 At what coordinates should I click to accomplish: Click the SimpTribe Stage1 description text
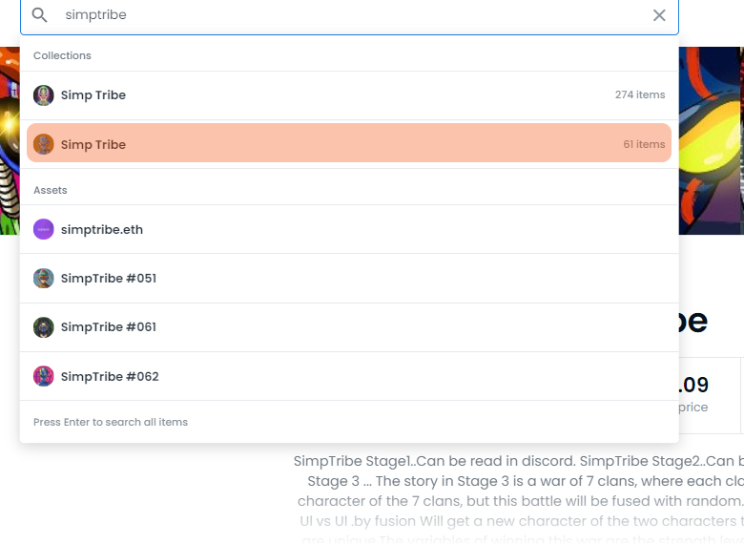pos(519,500)
